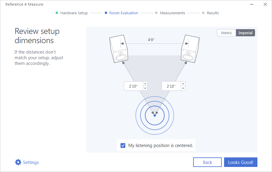The height and width of the screenshot is (172, 272).
Task: Click the right distance 2'10'' input field
Action: click(x=171, y=86)
